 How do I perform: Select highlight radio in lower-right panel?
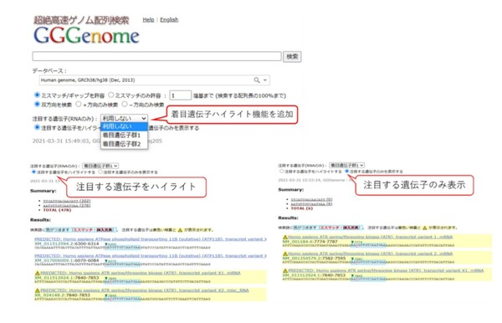click(x=281, y=172)
